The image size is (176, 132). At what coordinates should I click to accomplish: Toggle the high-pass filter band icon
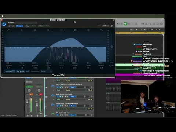(8, 30)
